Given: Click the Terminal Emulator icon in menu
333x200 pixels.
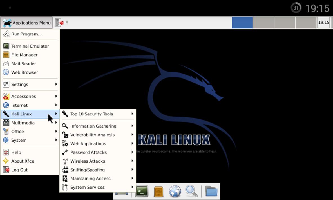Looking at the screenshot, I should [x=6, y=46].
